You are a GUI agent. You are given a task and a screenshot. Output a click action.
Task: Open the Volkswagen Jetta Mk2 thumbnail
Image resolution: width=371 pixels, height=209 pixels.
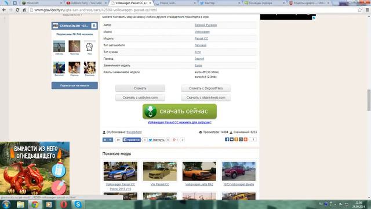point(199,171)
